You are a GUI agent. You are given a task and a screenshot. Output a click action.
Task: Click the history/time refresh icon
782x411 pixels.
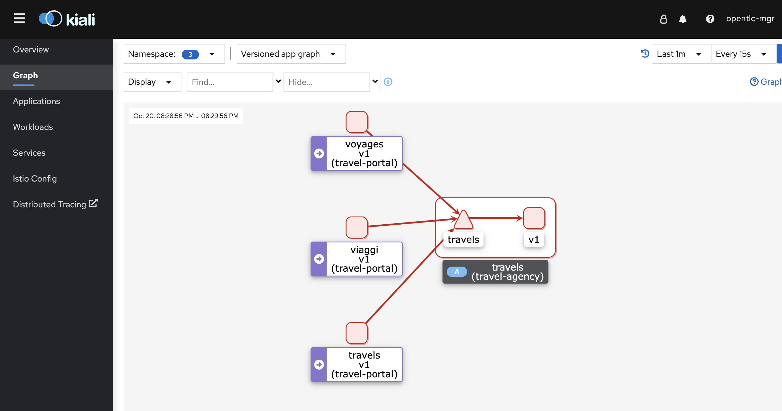645,54
